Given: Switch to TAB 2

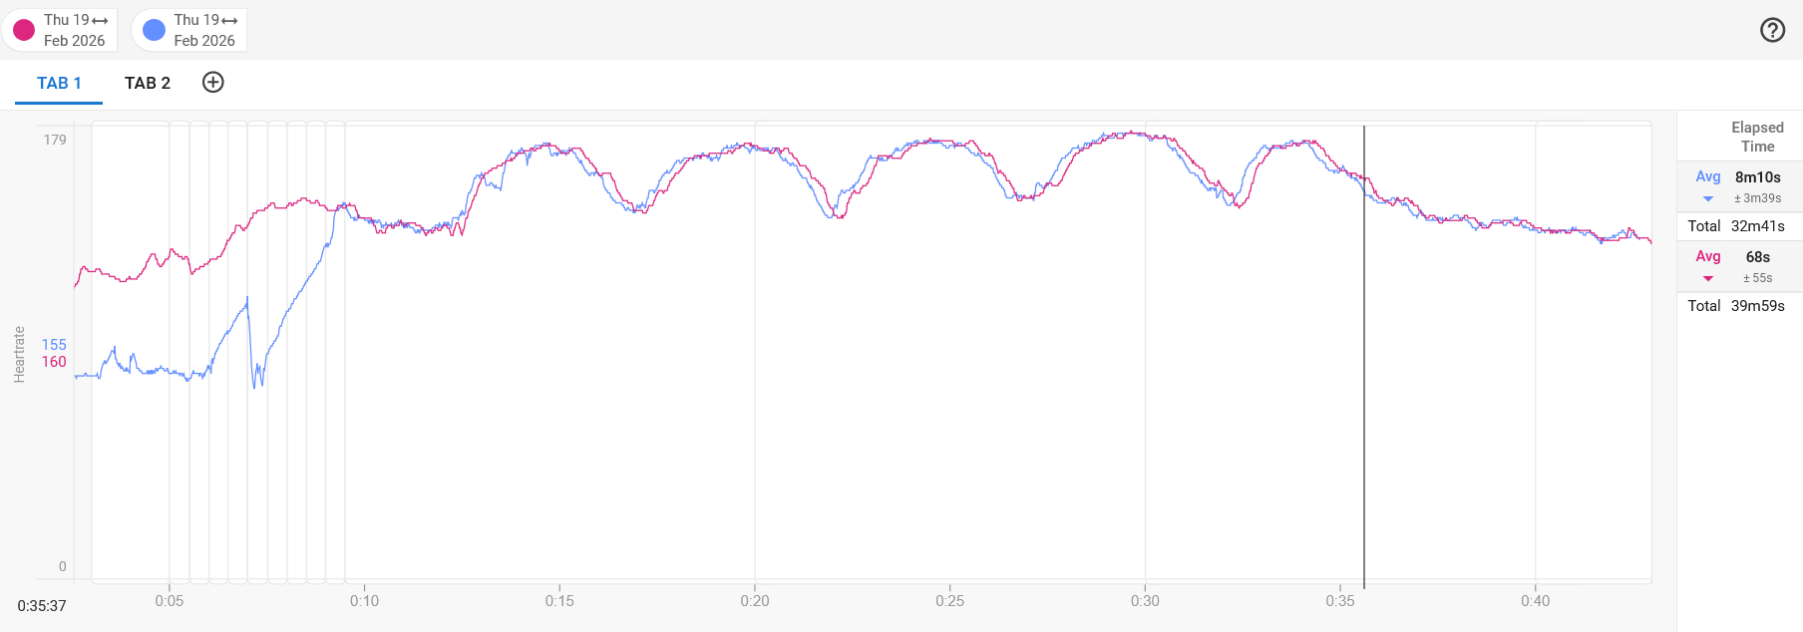Looking at the screenshot, I should [x=148, y=84].
